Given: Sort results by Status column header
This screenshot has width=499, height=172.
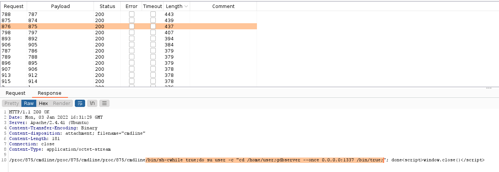Looking at the screenshot, I should [x=107, y=6].
